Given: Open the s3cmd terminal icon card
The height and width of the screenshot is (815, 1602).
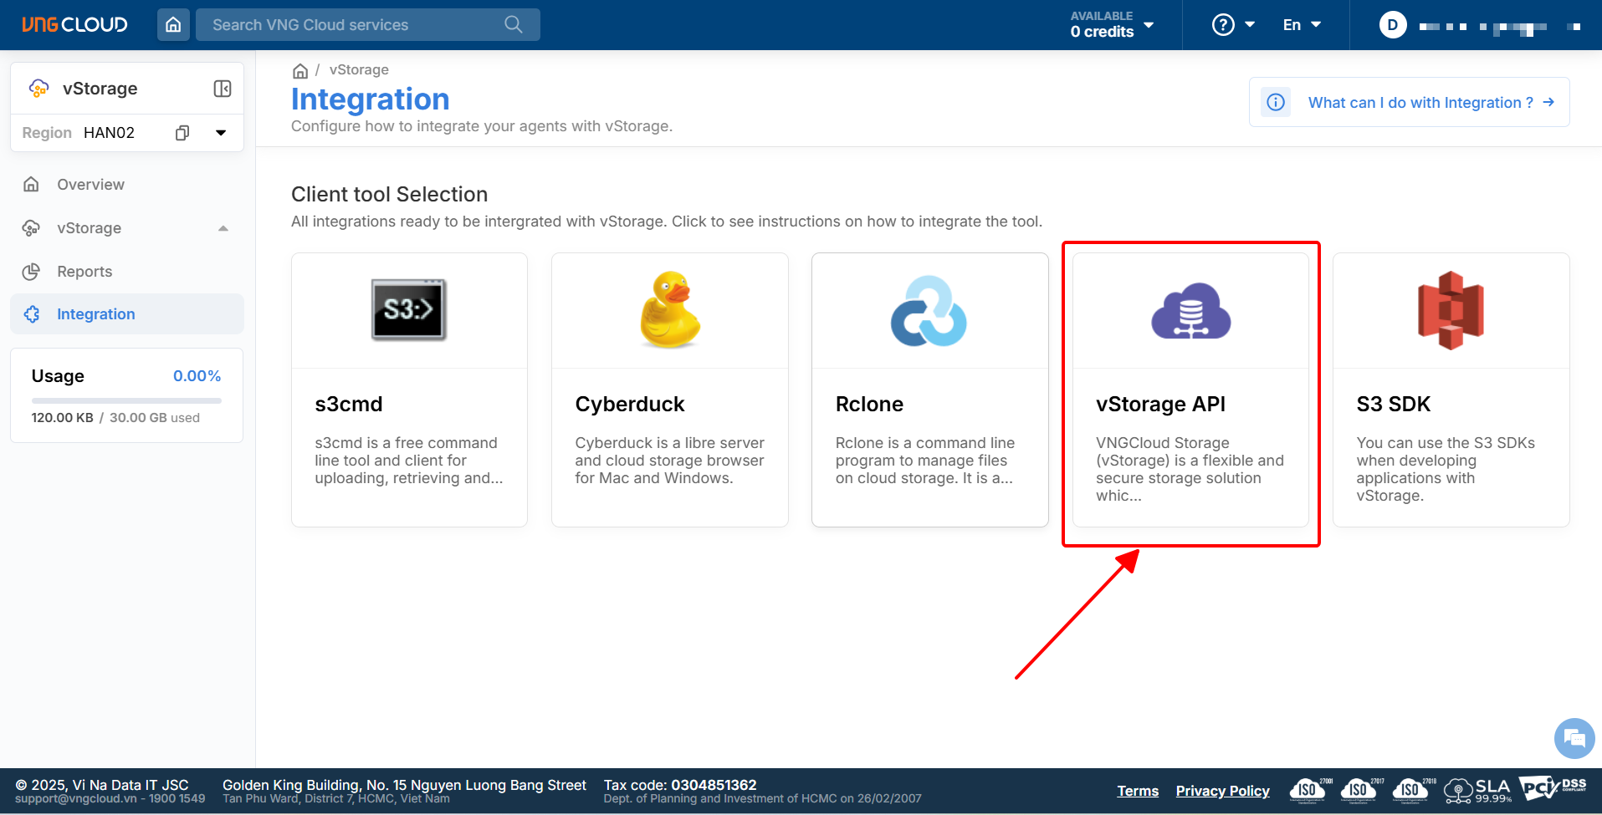Looking at the screenshot, I should (x=409, y=310).
